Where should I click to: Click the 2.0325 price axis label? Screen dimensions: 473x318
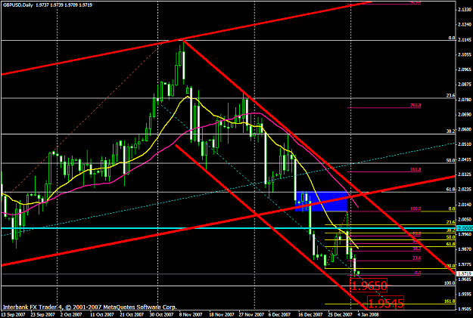pyautogui.click(x=465, y=174)
